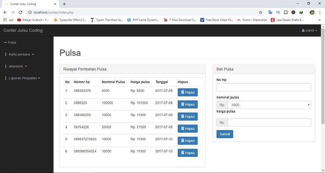The height and width of the screenshot is (173, 325).
Task: Go to the Conter Jutsu Coding brand link
Action: tap(23, 30)
